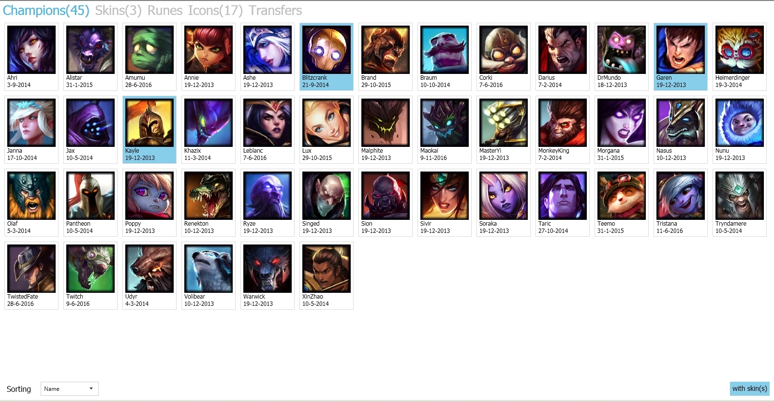Click the Garen champion portrait

tap(681, 50)
